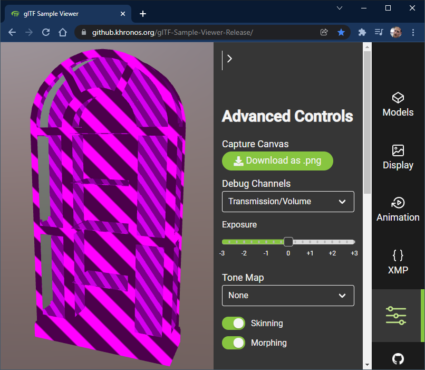Viewport: 425px width, 370px height.
Task: Bookmark the page using the star icon
Action: point(341,32)
